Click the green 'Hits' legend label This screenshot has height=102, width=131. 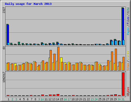point(128,10)
